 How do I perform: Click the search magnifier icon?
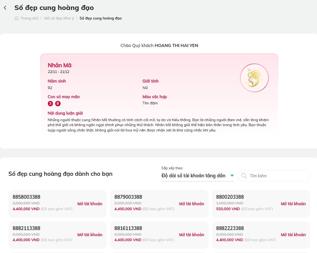(244, 176)
